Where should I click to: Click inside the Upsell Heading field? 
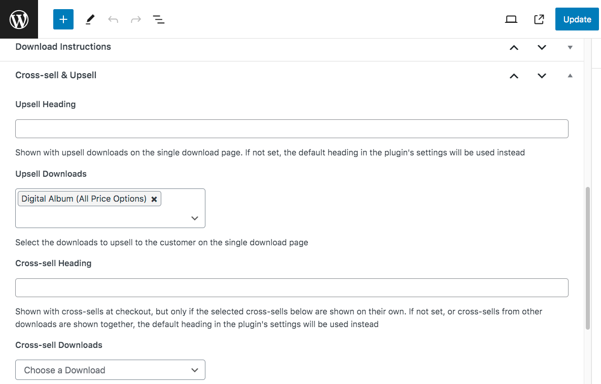pos(292,129)
